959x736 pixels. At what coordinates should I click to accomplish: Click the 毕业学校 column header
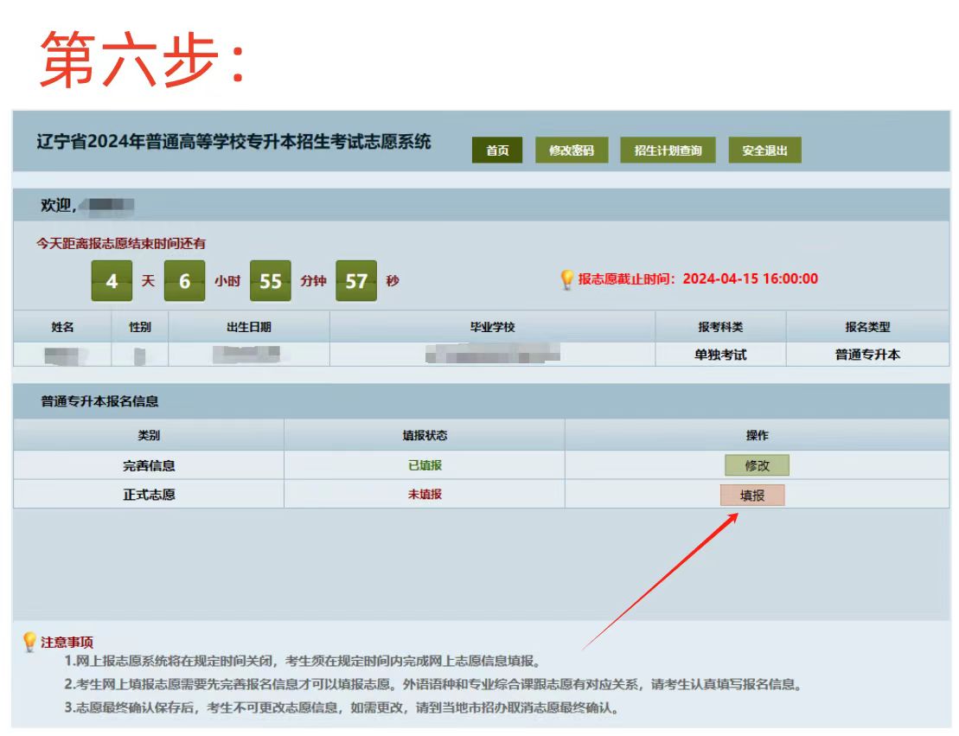click(492, 327)
